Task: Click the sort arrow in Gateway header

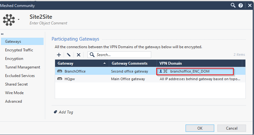Action: coord(105,63)
